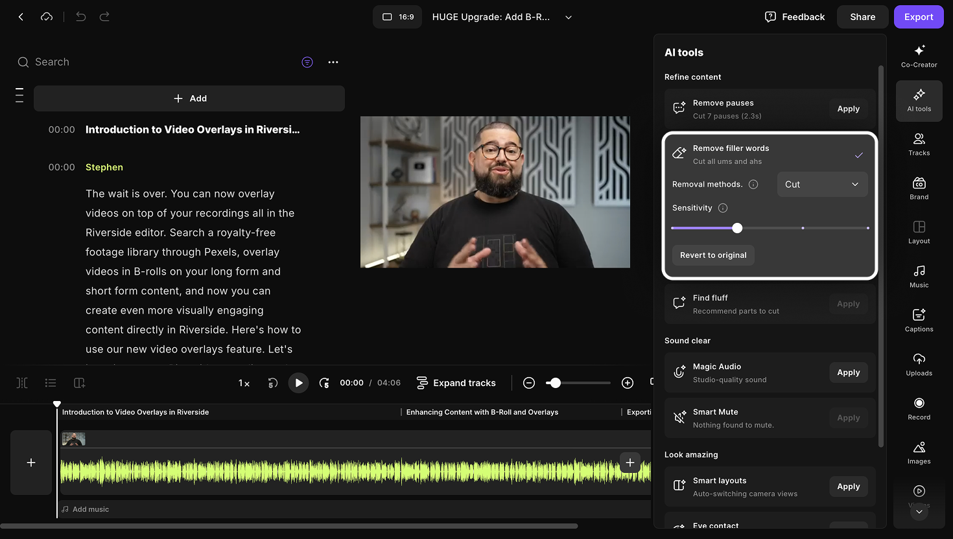Image resolution: width=953 pixels, height=539 pixels.
Task: Click the Export button
Action: [x=919, y=17]
